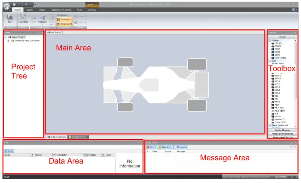Select the Custom ECU icon

[273, 122]
